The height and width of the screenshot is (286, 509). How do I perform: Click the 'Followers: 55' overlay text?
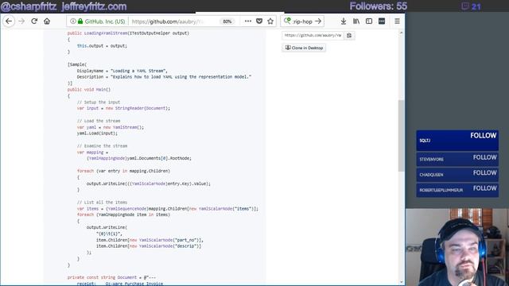(x=379, y=6)
